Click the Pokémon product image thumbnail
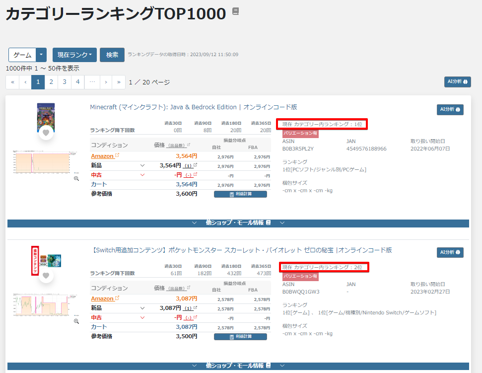The image size is (482, 373). pos(47,260)
